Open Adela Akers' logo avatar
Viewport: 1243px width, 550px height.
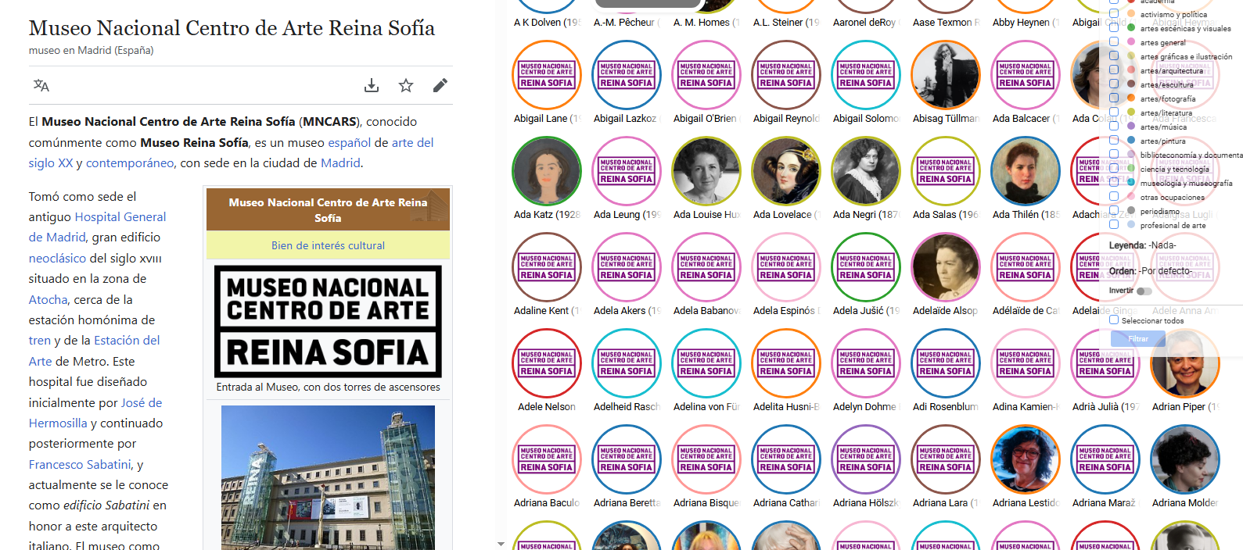627,267
